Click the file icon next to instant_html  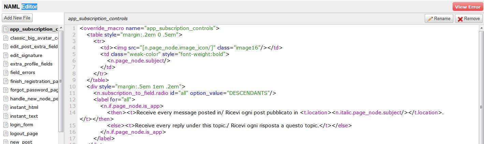coord(5,107)
